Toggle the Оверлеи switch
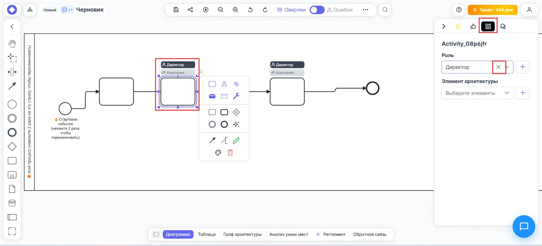Viewport: 542px width, 246px height. (317, 10)
